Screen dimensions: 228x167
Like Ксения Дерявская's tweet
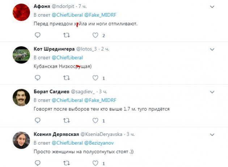96,163
